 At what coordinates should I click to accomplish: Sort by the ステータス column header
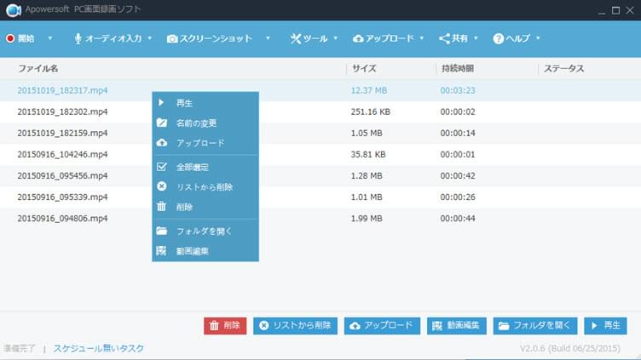pyautogui.click(x=563, y=69)
